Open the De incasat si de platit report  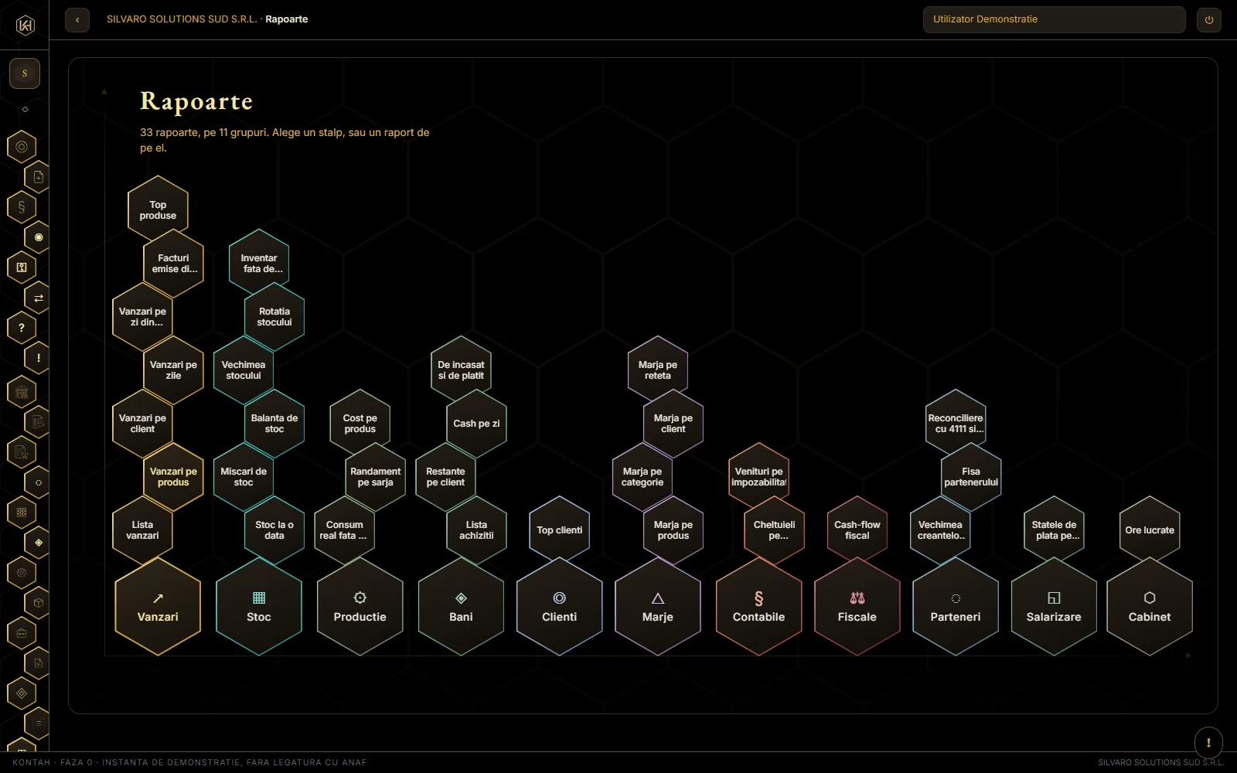461,370
